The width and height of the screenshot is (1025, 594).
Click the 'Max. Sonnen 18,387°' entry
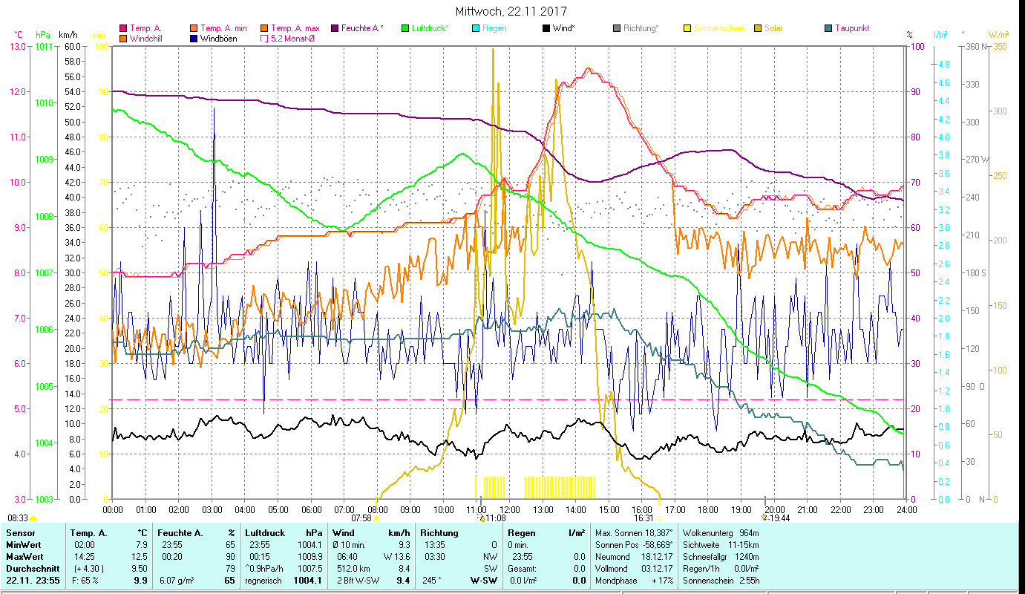[x=634, y=533]
